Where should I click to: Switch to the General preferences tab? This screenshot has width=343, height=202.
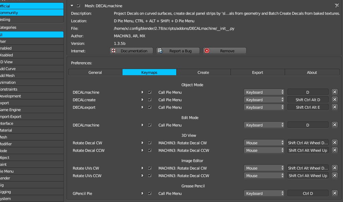click(95, 72)
